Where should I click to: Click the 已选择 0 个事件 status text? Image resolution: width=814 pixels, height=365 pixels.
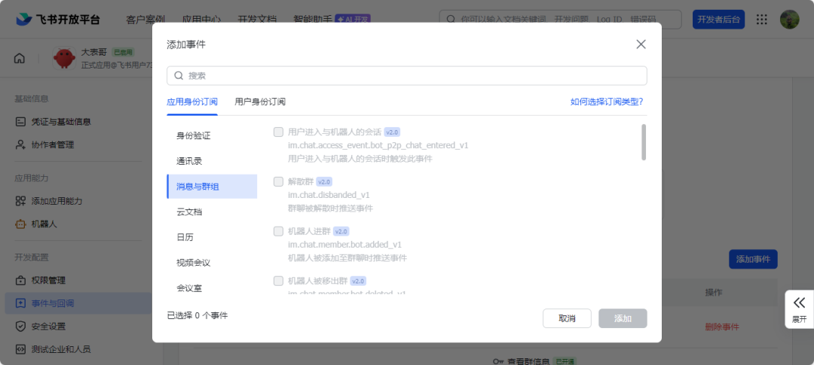point(197,315)
